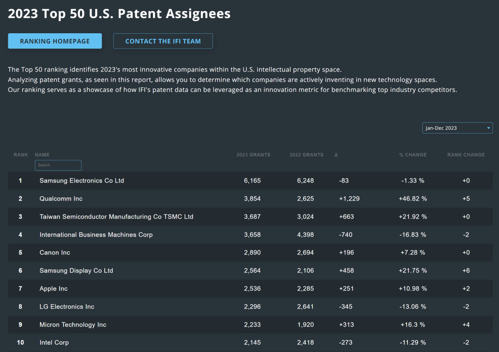Sort by 2022 Grants column header
The width and height of the screenshot is (499, 352).
pos(306,155)
